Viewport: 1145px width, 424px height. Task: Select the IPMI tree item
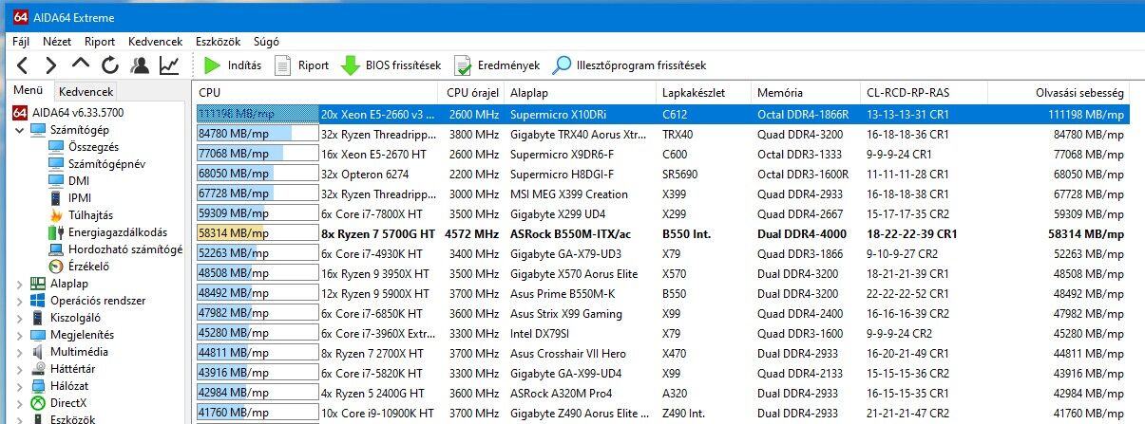[x=70, y=198]
